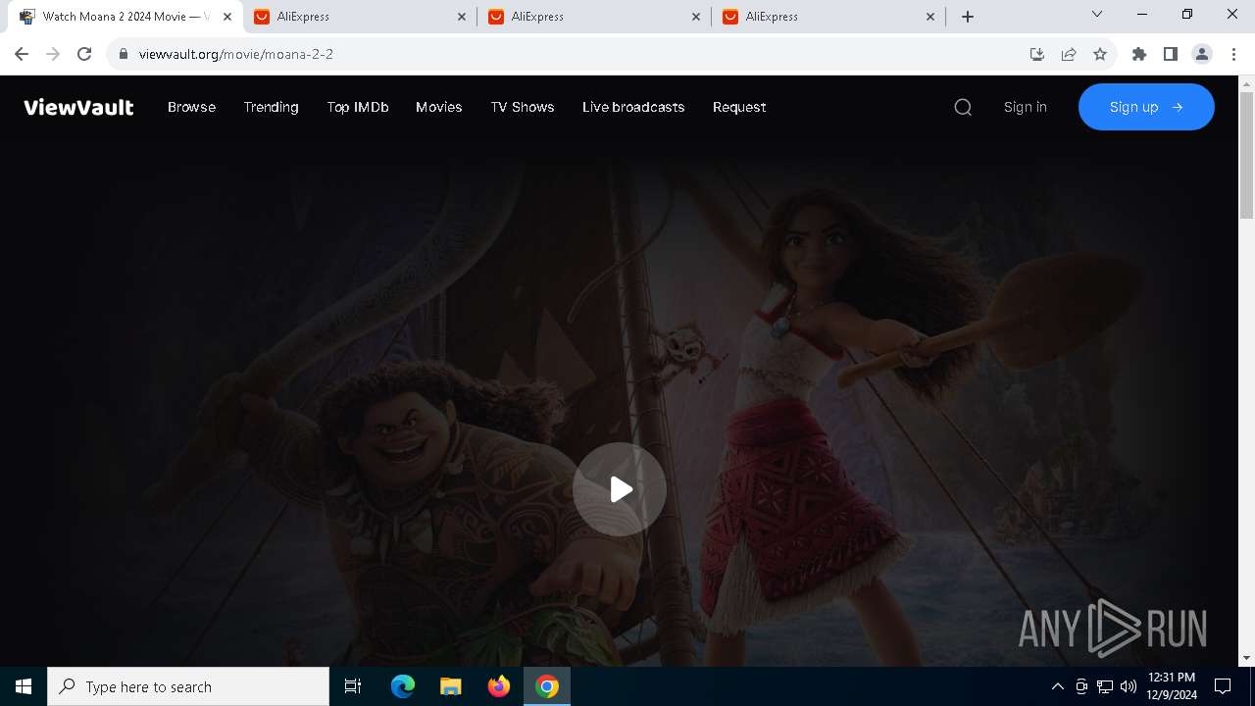Click the blue Sign up button
This screenshot has width=1255, height=706.
pos(1146,107)
